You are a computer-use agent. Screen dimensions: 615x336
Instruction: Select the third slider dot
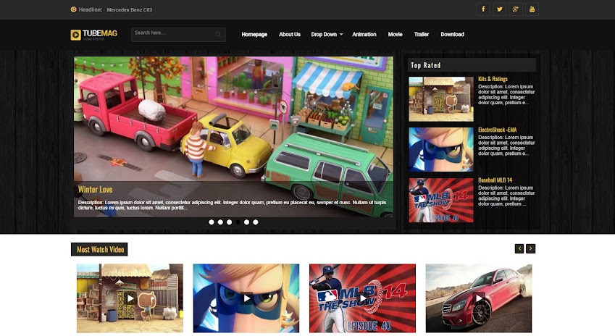(x=229, y=222)
